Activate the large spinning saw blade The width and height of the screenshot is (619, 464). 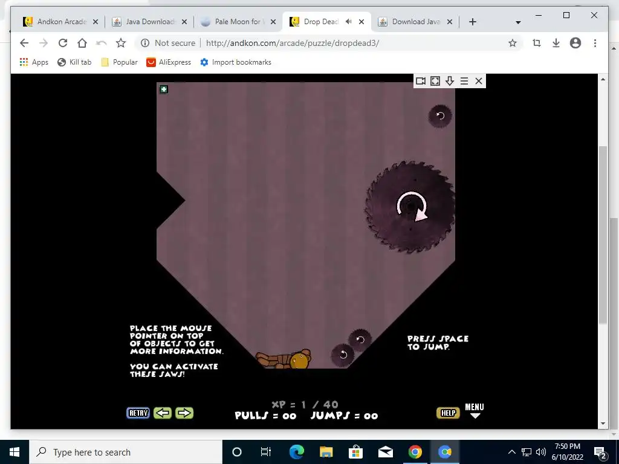[410, 207]
